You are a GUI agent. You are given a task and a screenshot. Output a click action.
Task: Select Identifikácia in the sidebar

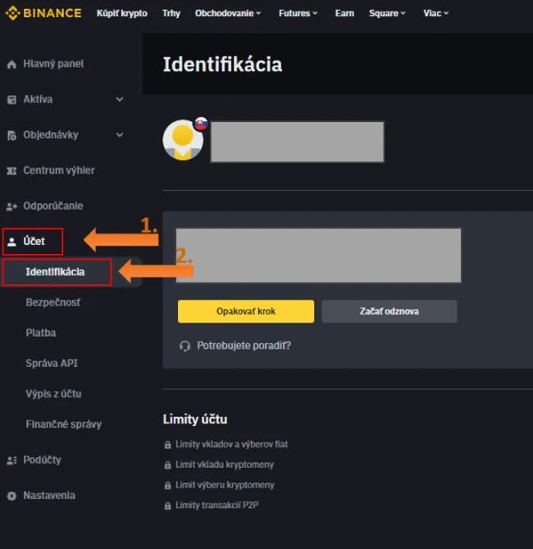(x=55, y=271)
